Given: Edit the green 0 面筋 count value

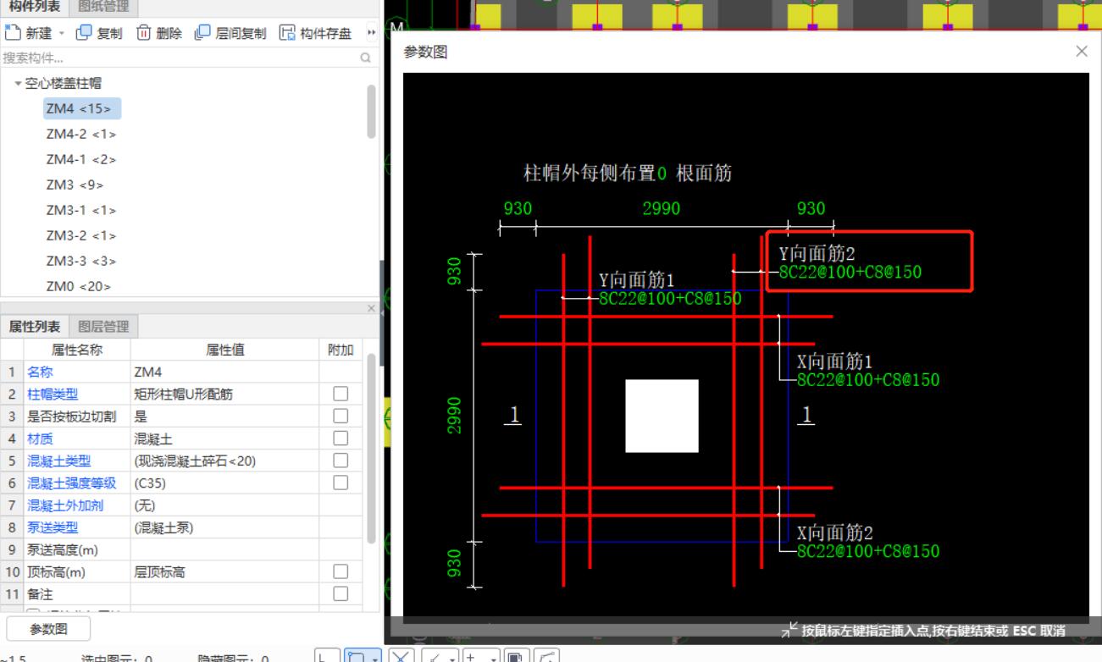Looking at the screenshot, I should [662, 174].
